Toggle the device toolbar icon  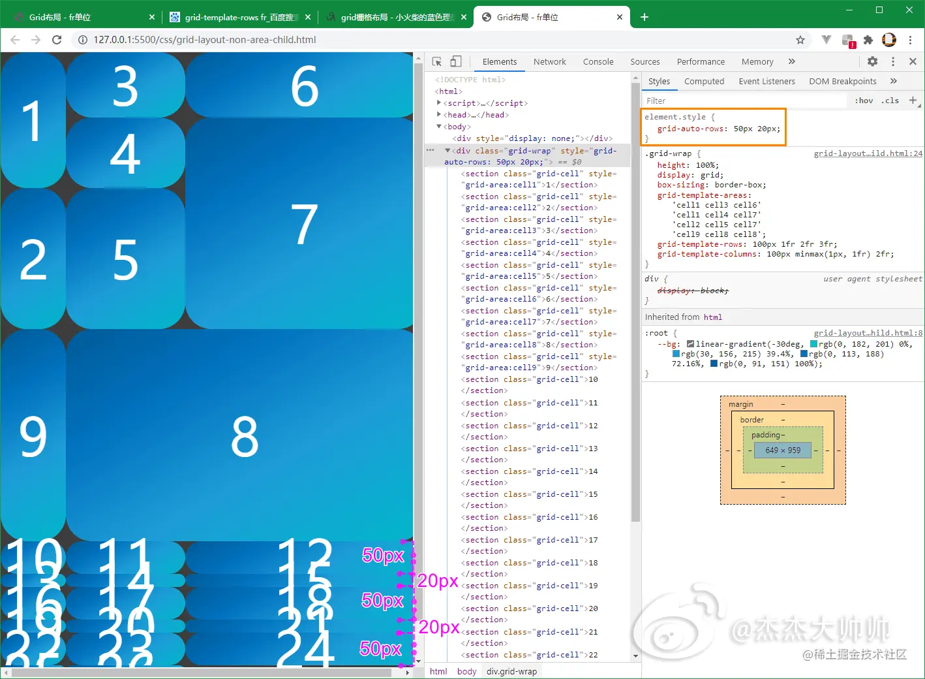pyautogui.click(x=456, y=61)
